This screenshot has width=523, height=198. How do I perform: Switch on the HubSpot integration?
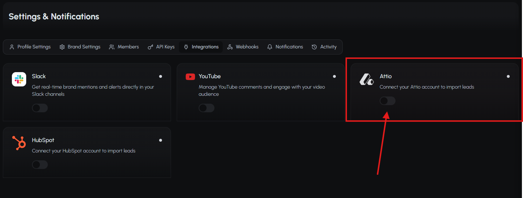[40, 165]
